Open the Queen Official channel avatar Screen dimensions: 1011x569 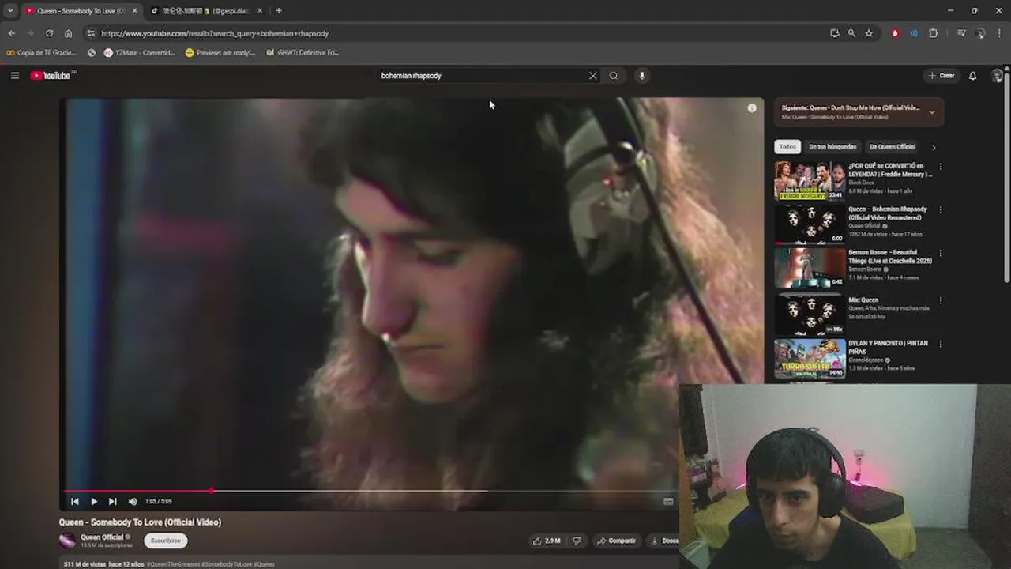(x=67, y=541)
